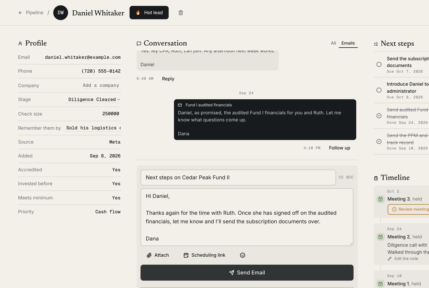Open the Fund I audited financials email
This screenshot has height=288, width=429.
tap(265, 120)
